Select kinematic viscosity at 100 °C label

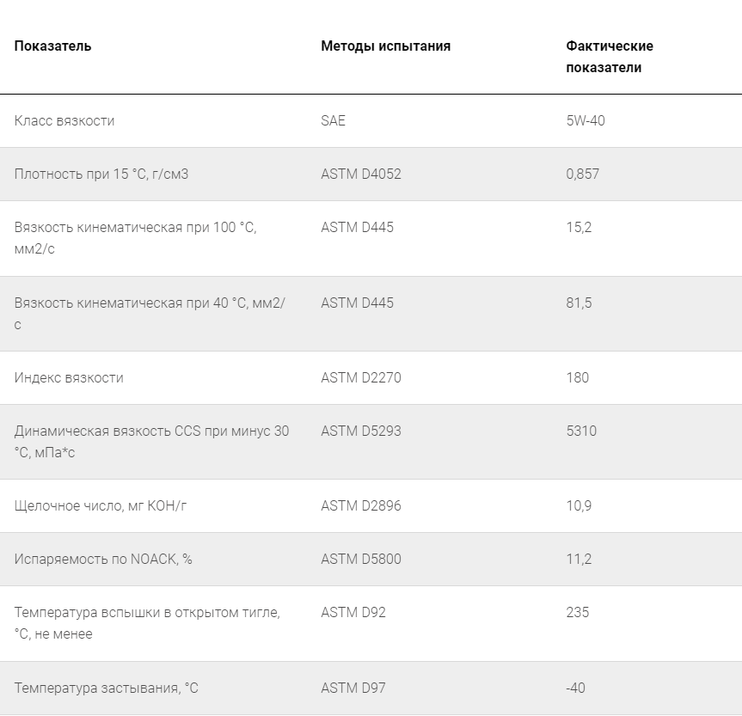coord(135,238)
